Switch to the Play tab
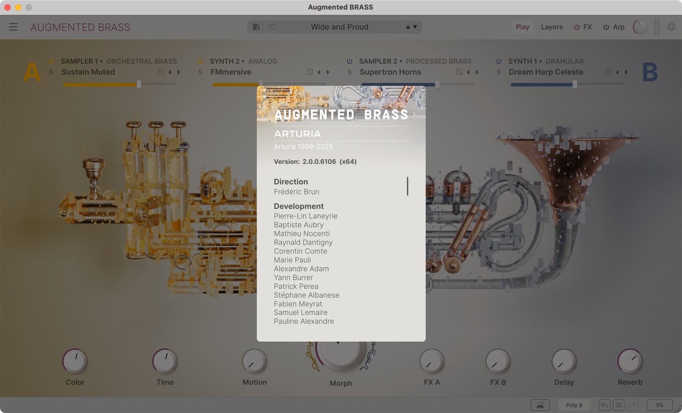The image size is (682, 413). 522,27
